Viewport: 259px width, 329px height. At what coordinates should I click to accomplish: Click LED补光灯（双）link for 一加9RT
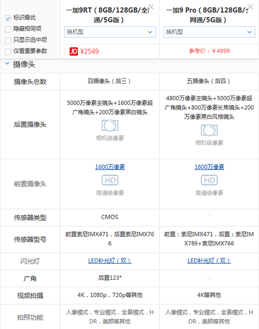click(x=110, y=261)
